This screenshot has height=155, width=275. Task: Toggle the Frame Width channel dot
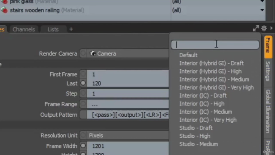[x=83, y=146]
